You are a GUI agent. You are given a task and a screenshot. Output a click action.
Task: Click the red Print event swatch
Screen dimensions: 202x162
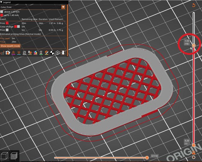7,23
